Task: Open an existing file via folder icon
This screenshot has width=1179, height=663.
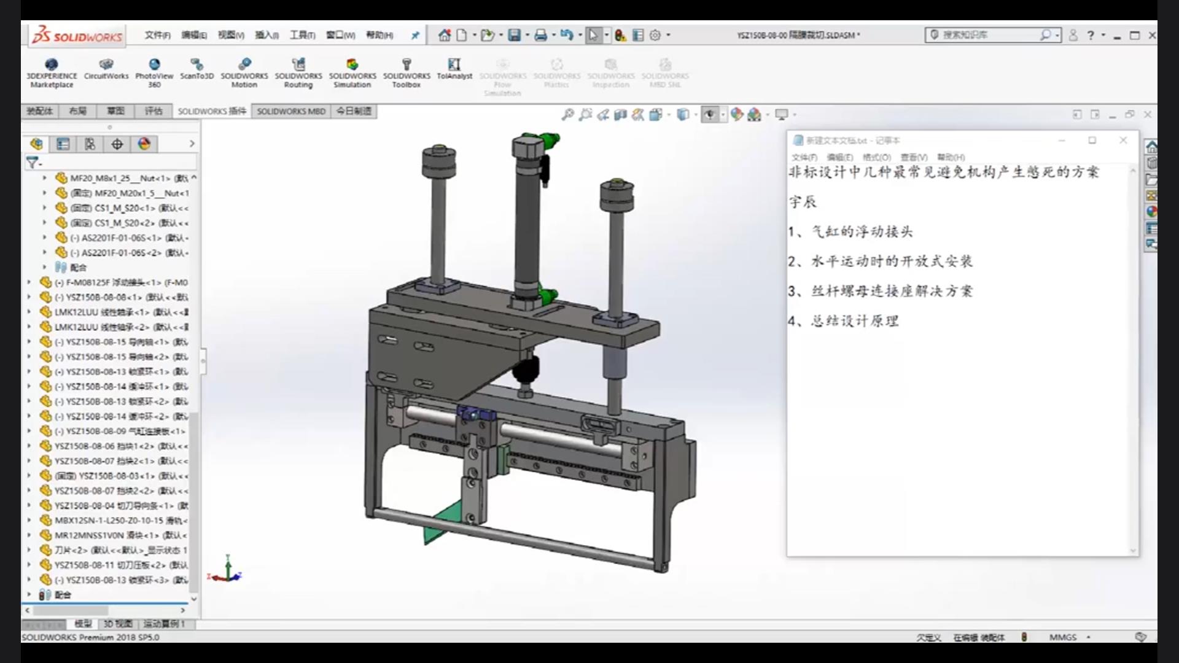Action: 488,35
